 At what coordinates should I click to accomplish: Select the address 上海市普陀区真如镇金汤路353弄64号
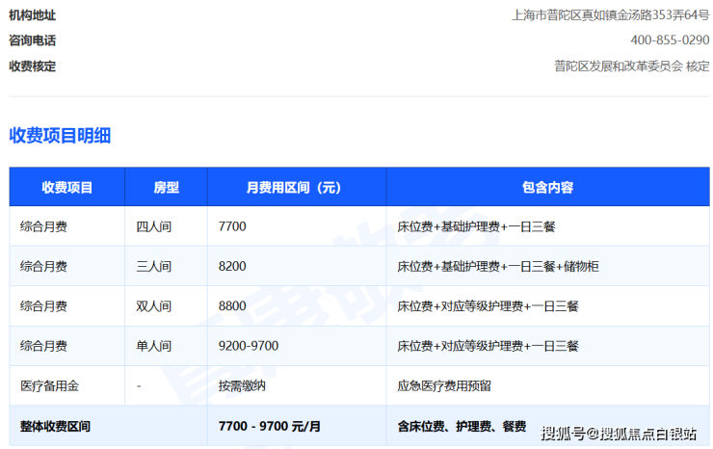pos(610,15)
